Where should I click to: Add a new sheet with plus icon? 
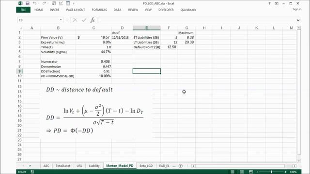[181, 166]
